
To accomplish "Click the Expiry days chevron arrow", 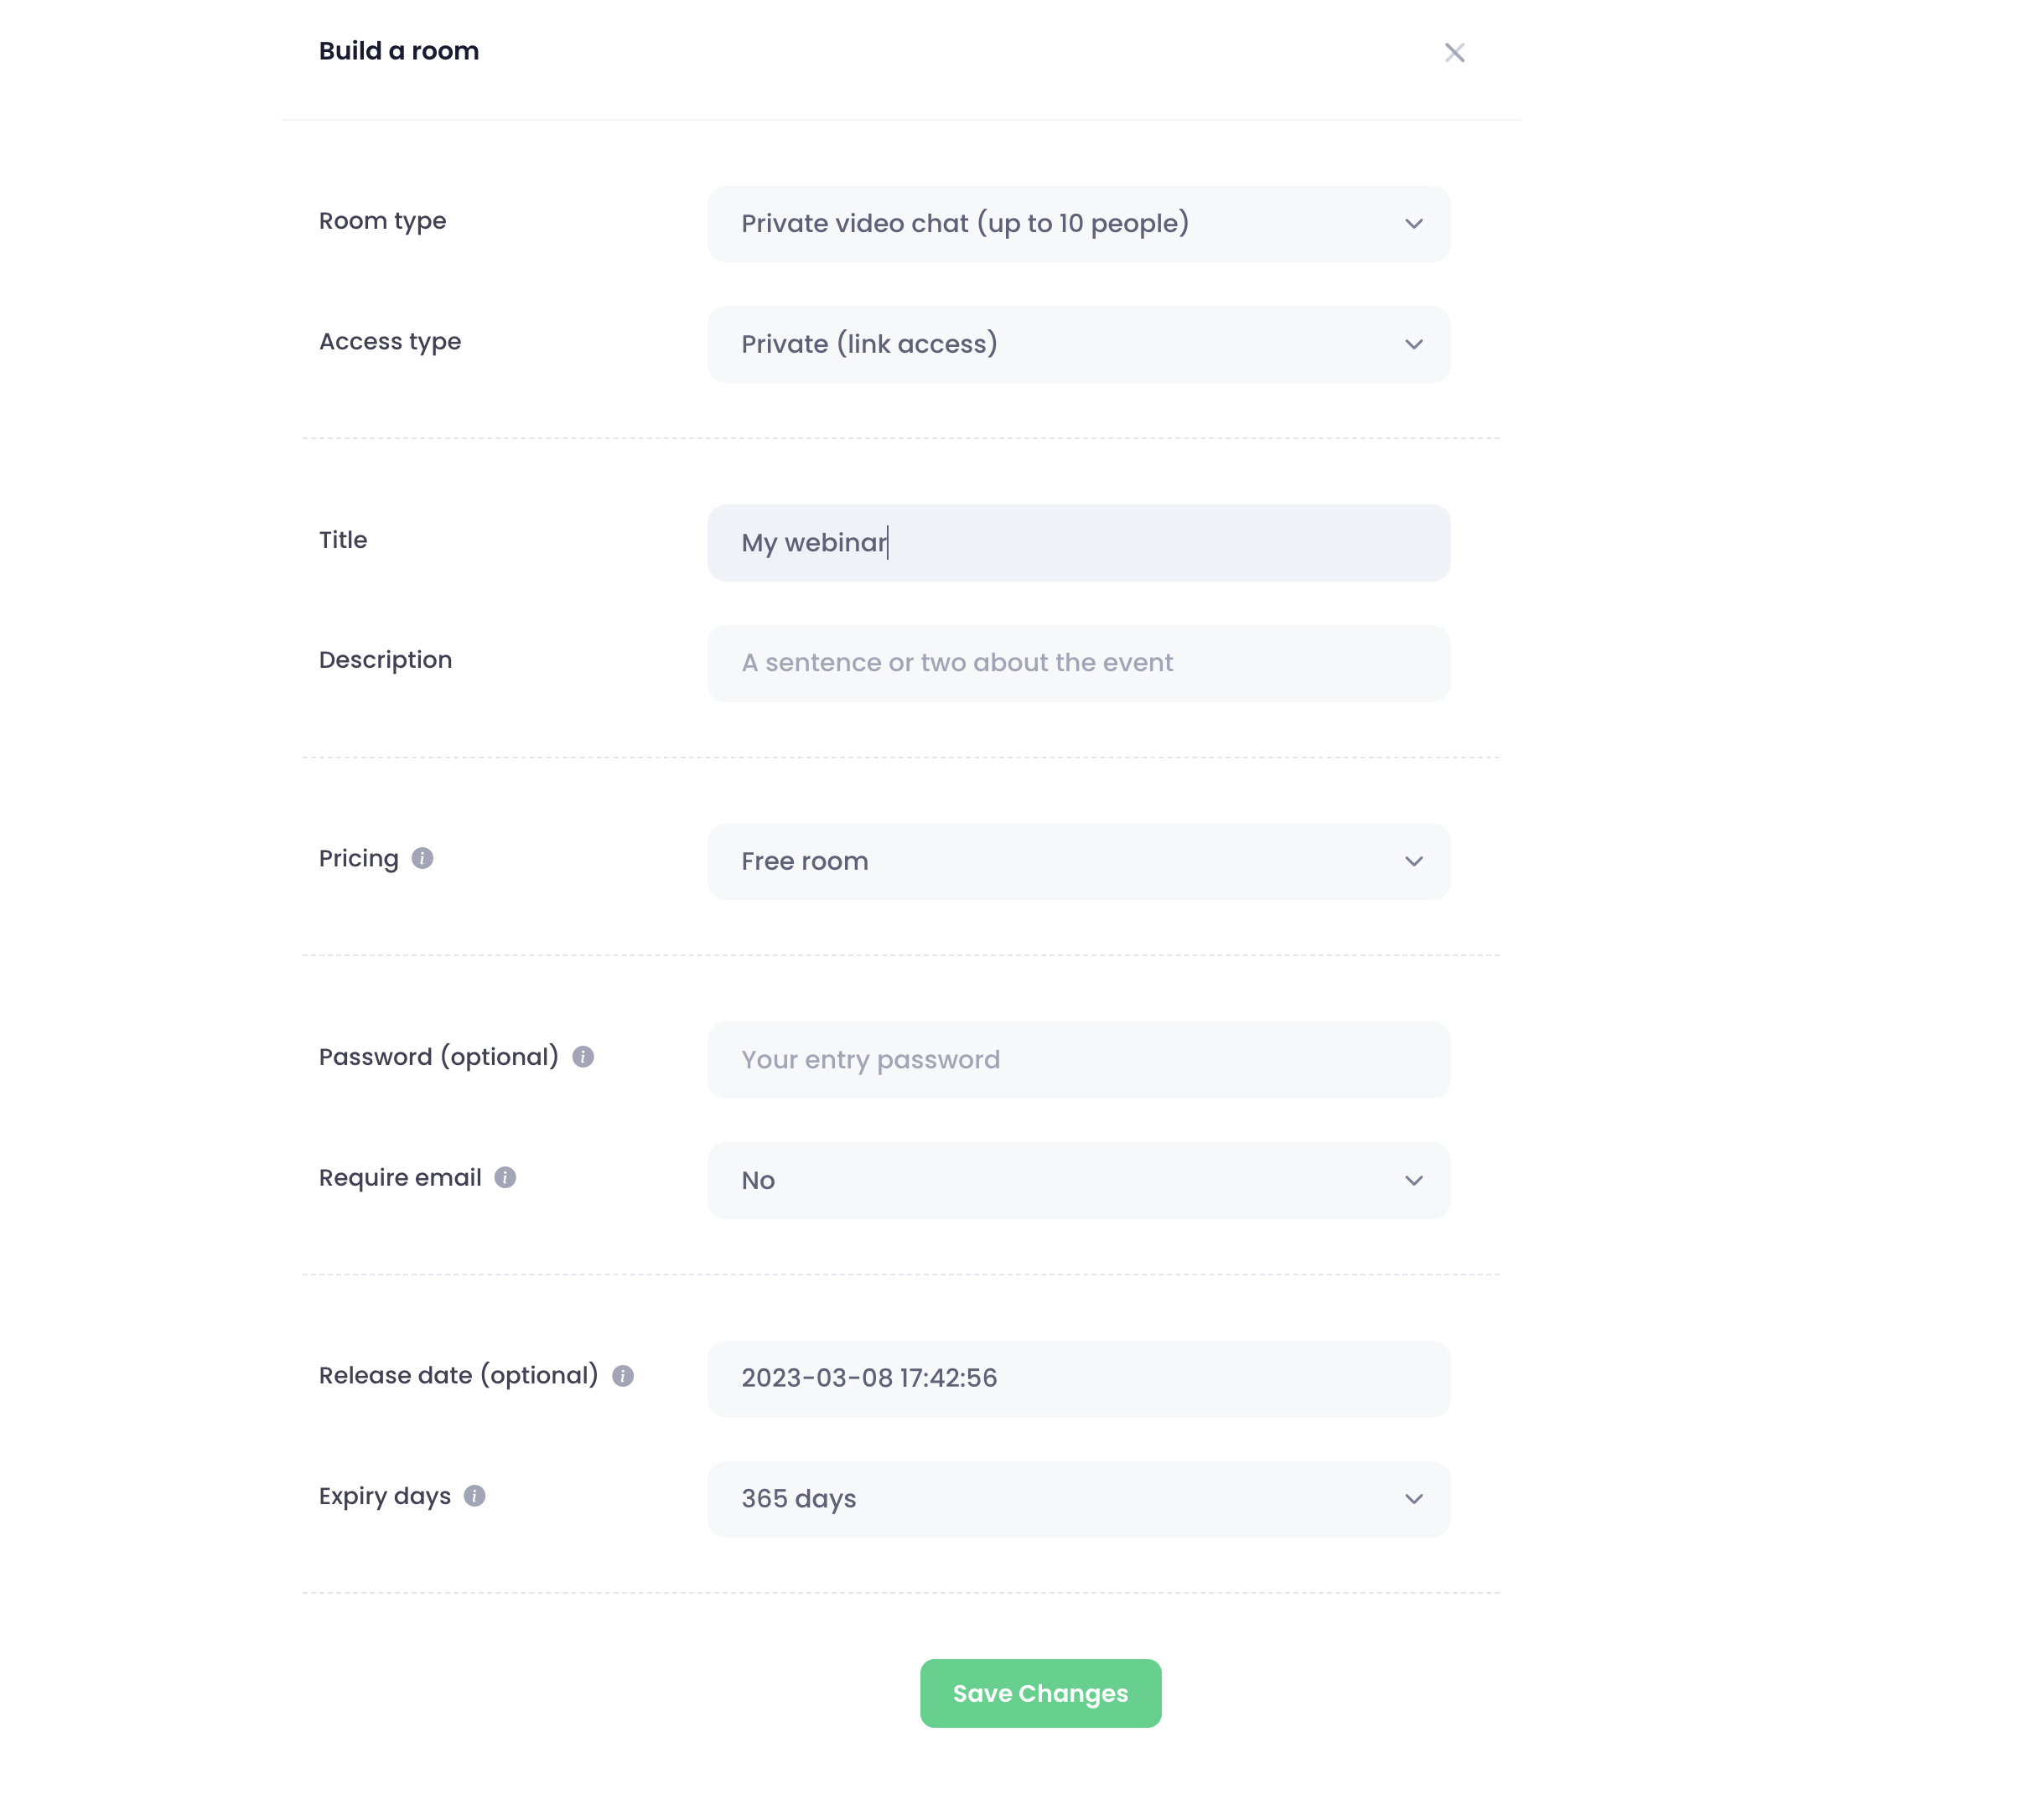I will click(1413, 1498).
